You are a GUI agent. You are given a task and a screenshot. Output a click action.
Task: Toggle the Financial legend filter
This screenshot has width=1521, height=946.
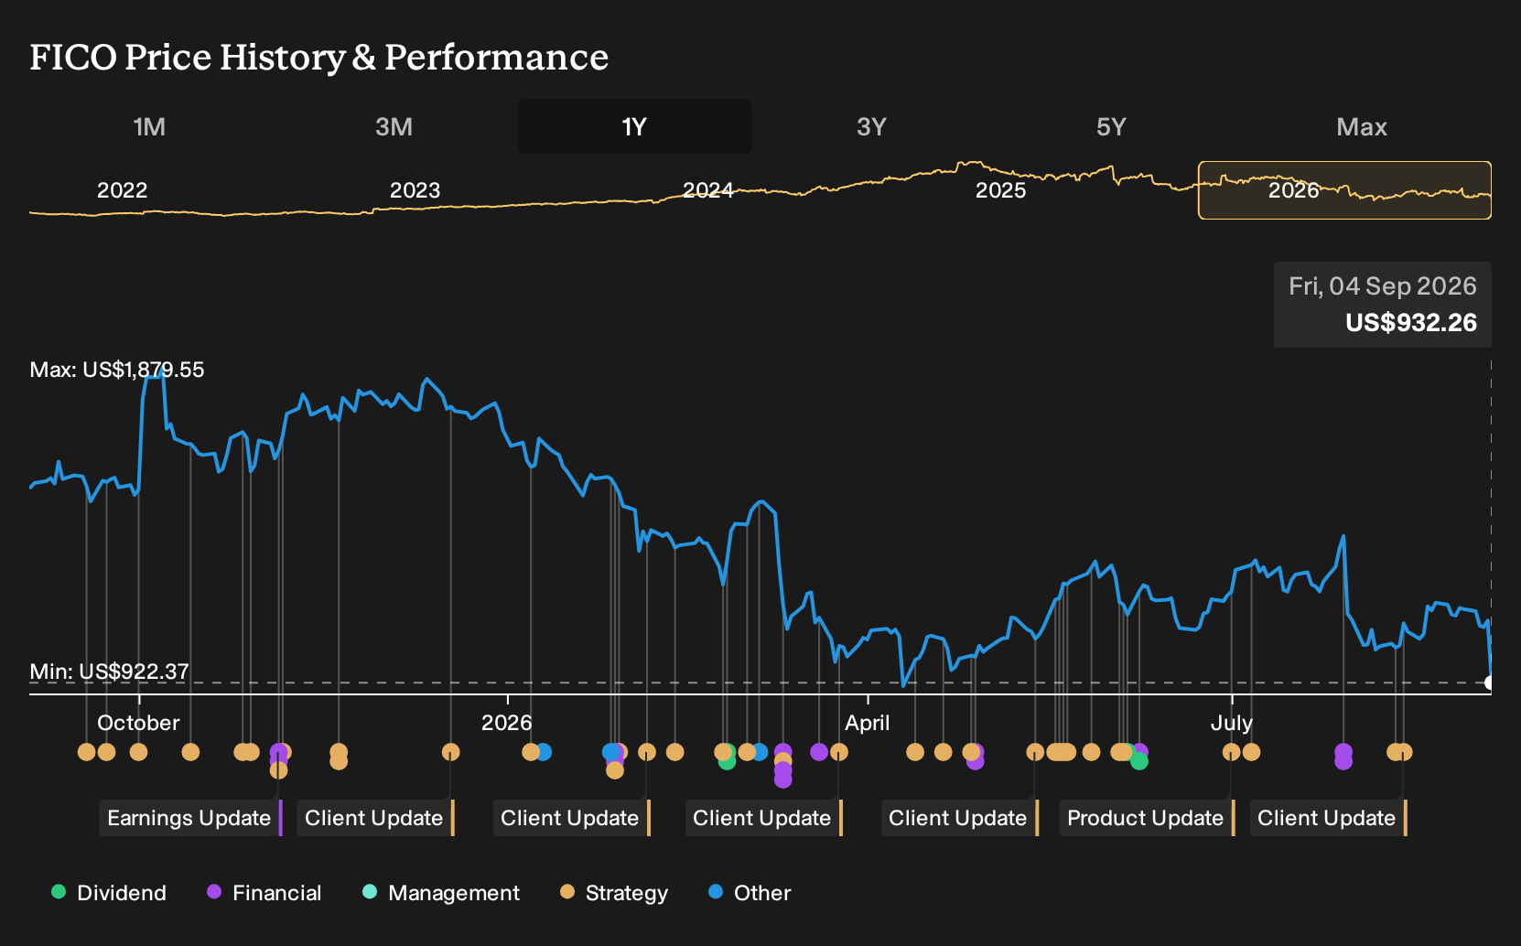coord(264,893)
